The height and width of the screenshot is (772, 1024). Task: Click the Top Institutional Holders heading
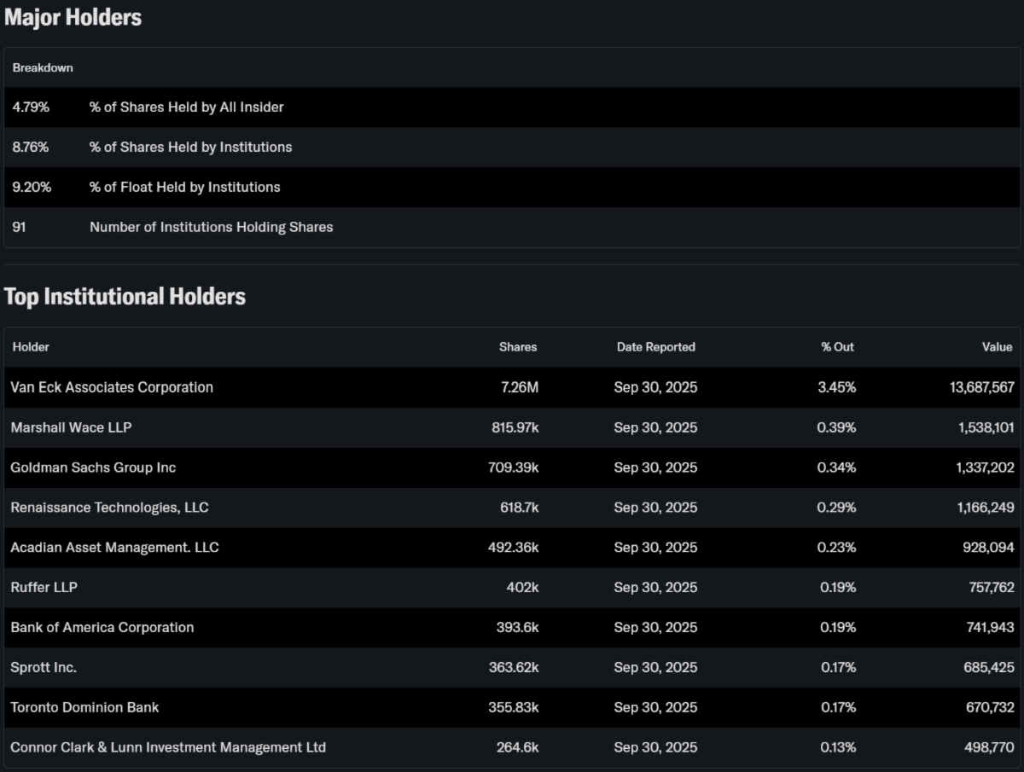pos(125,297)
